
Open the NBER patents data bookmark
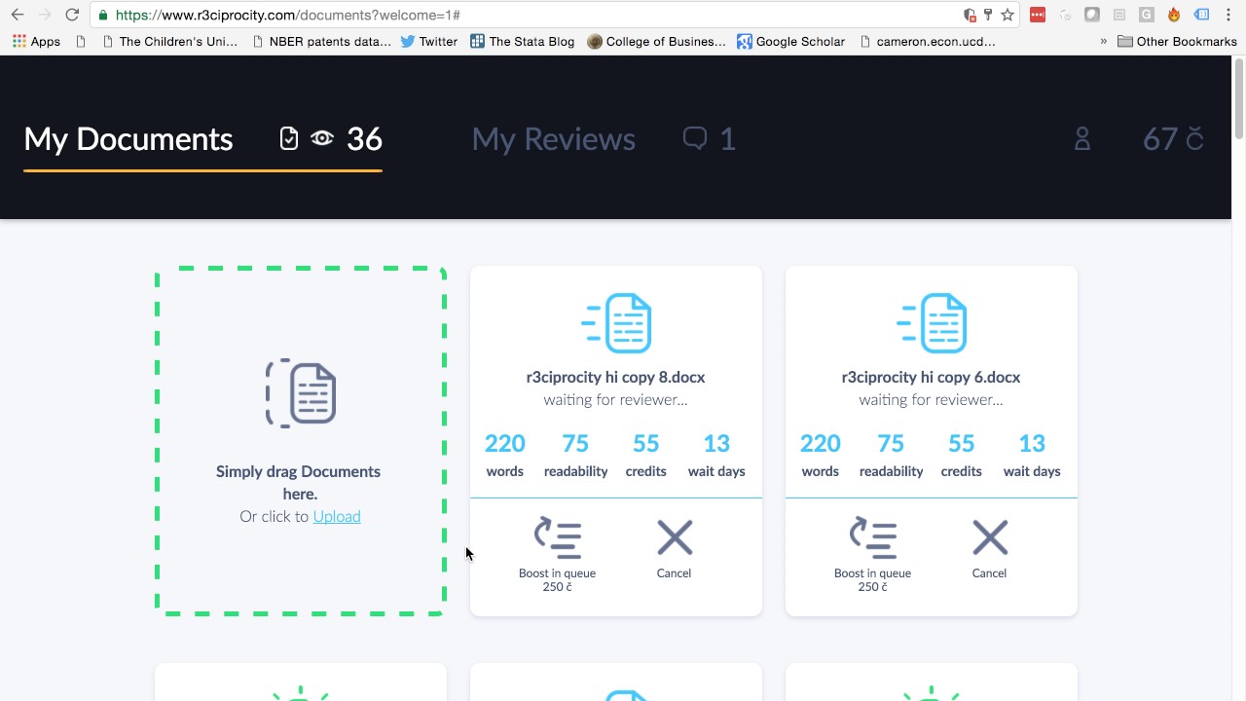[321, 42]
